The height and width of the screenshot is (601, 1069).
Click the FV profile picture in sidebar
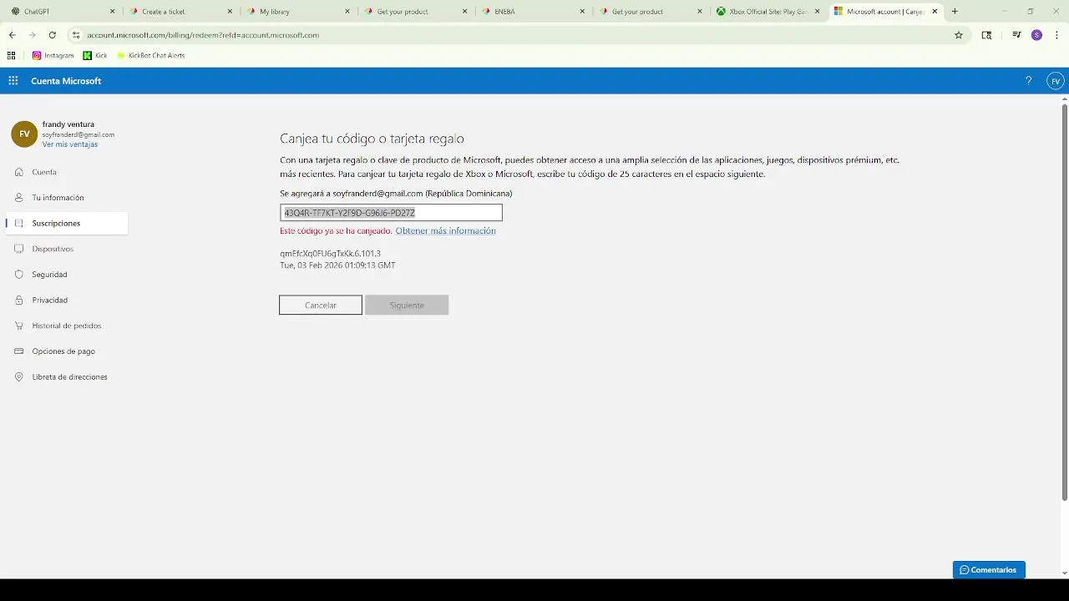pyautogui.click(x=24, y=134)
